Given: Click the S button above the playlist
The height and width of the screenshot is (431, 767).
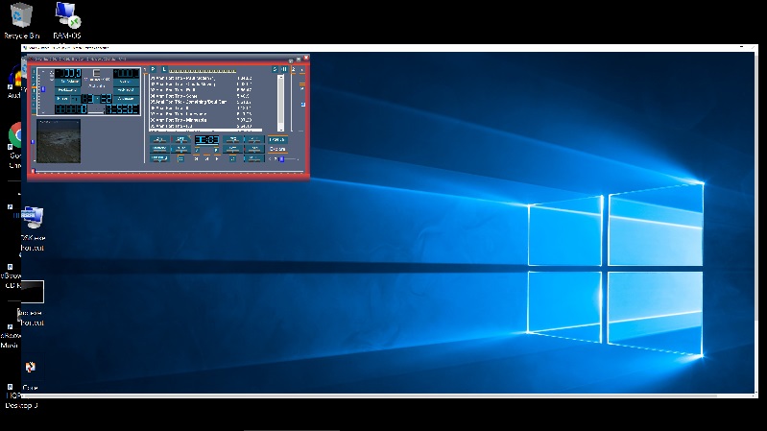Looking at the screenshot, I should point(275,69).
